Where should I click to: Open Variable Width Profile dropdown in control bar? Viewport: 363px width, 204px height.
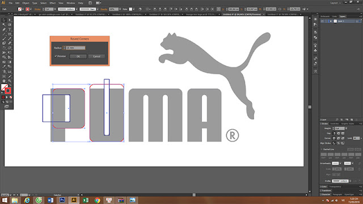(77, 9)
